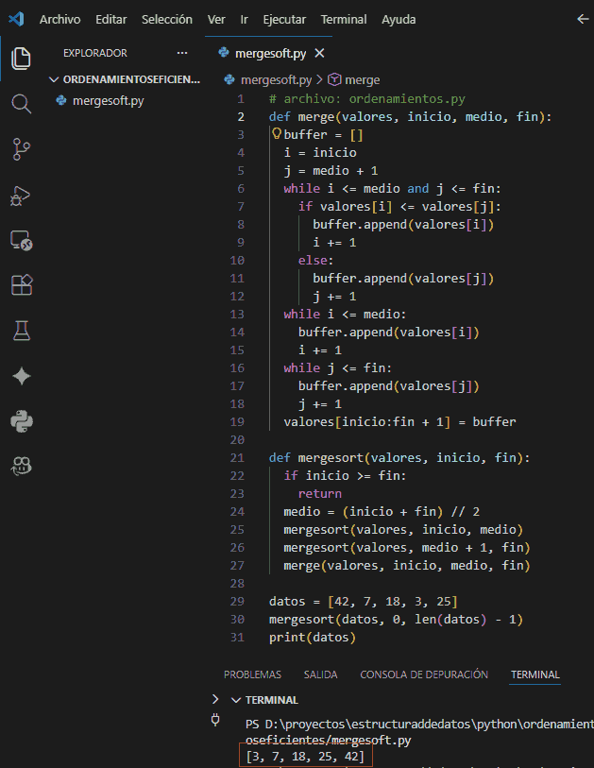This screenshot has width=594, height=768.
Task: Click the 'datos = [42, 7, 18, 3, 25]' line
Action: click(363, 601)
